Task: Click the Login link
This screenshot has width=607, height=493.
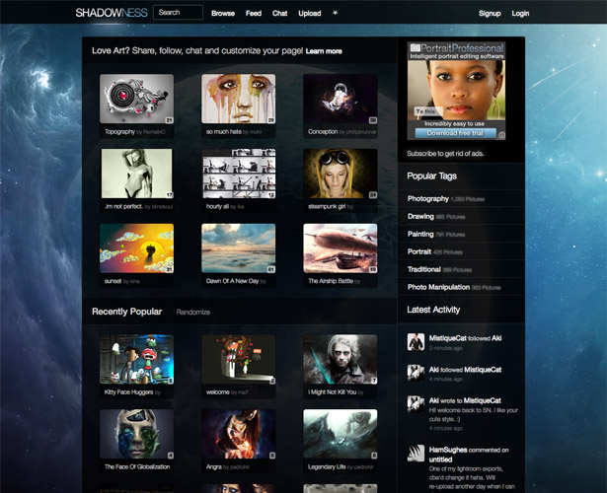Action: [x=520, y=13]
